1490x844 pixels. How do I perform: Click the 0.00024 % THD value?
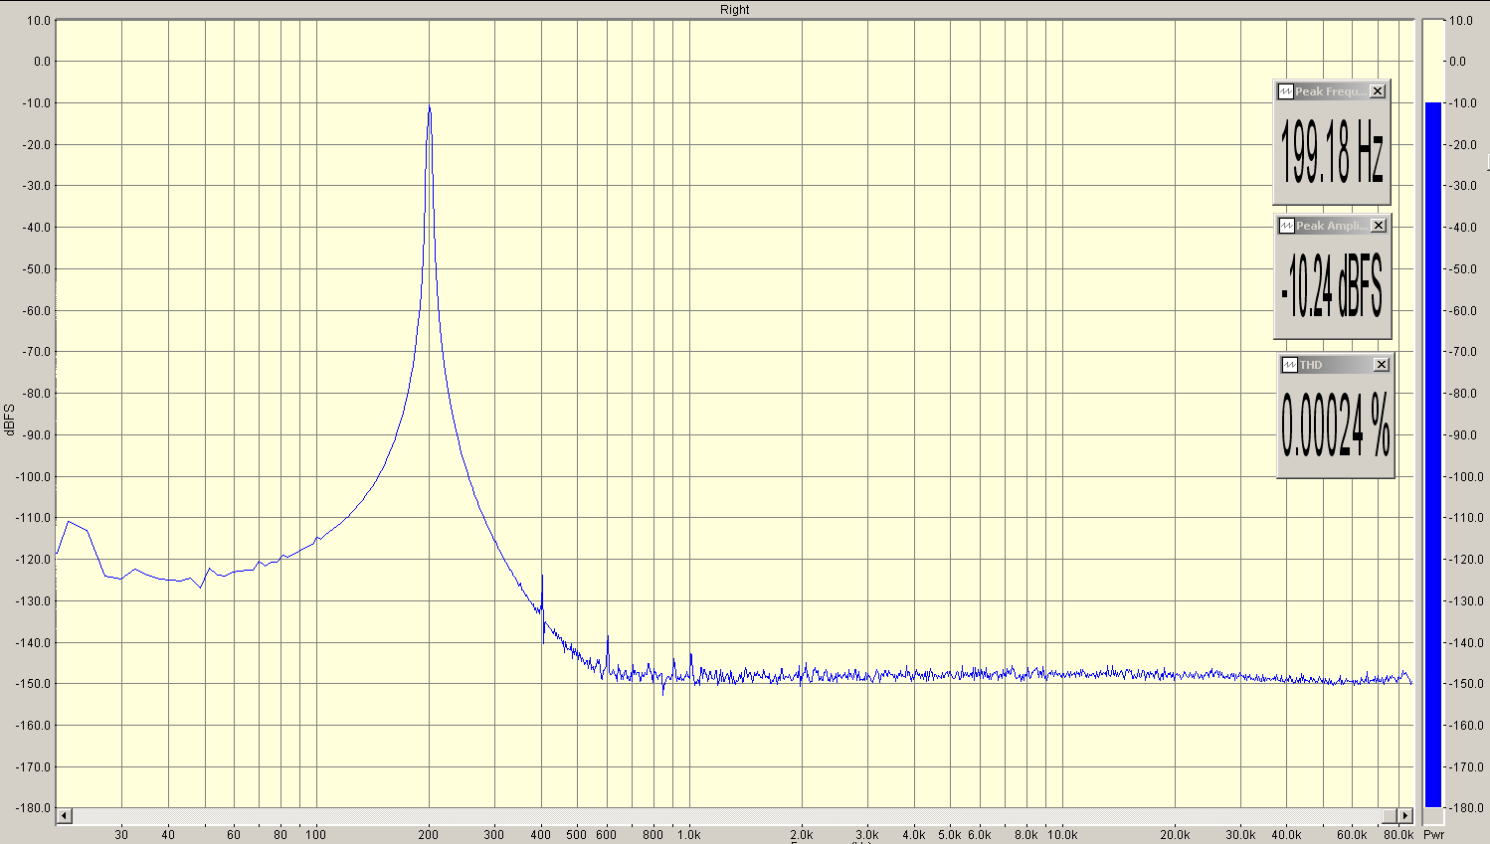click(x=1336, y=424)
